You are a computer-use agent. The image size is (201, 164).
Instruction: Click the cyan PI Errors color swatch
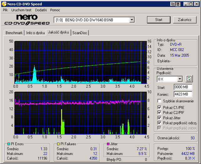click(x=9, y=144)
